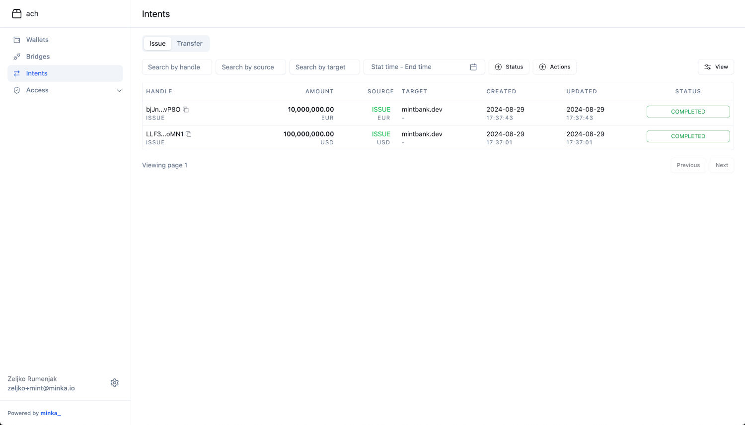Click the ach ledger box icon
This screenshot has height=425, width=745.
[x=17, y=14]
